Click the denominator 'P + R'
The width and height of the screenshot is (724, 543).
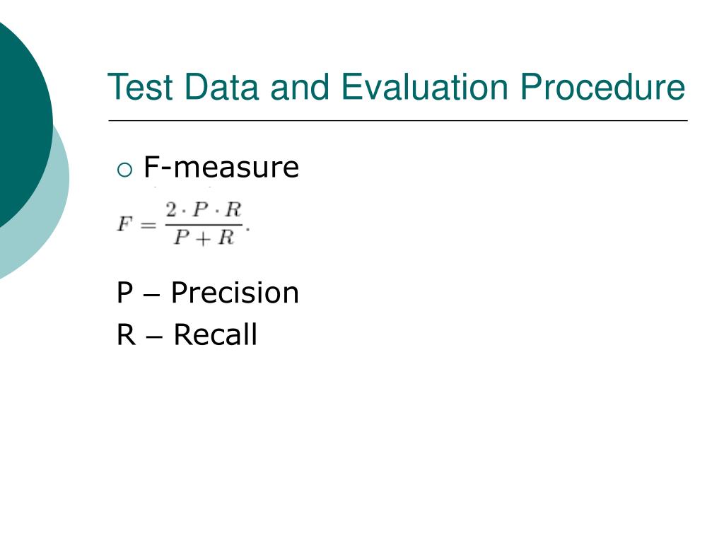tap(204, 238)
